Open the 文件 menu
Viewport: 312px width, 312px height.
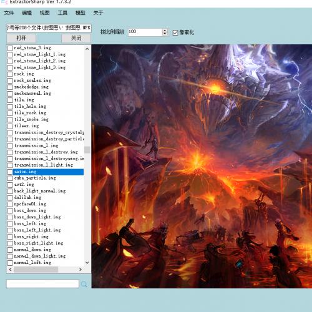[x=9, y=13]
